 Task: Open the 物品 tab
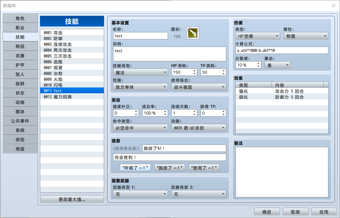tap(20, 46)
